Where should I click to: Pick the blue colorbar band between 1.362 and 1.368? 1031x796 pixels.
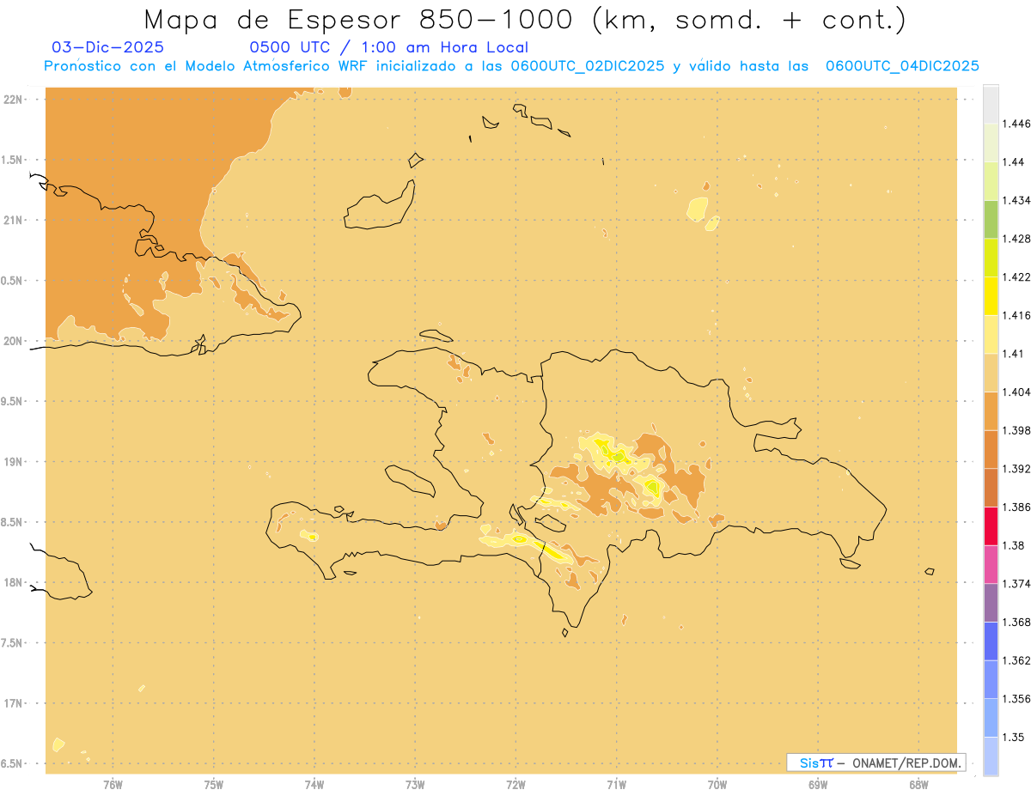pyautogui.click(x=991, y=641)
